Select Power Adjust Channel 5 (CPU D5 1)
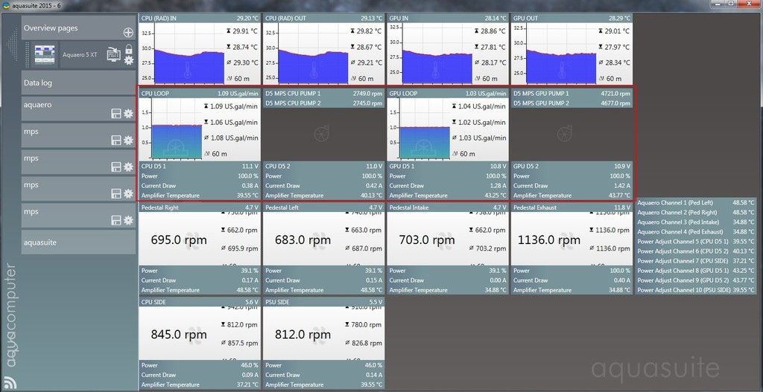 pyautogui.click(x=696, y=242)
